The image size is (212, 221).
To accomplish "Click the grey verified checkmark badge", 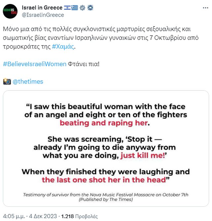I will click(82, 8).
